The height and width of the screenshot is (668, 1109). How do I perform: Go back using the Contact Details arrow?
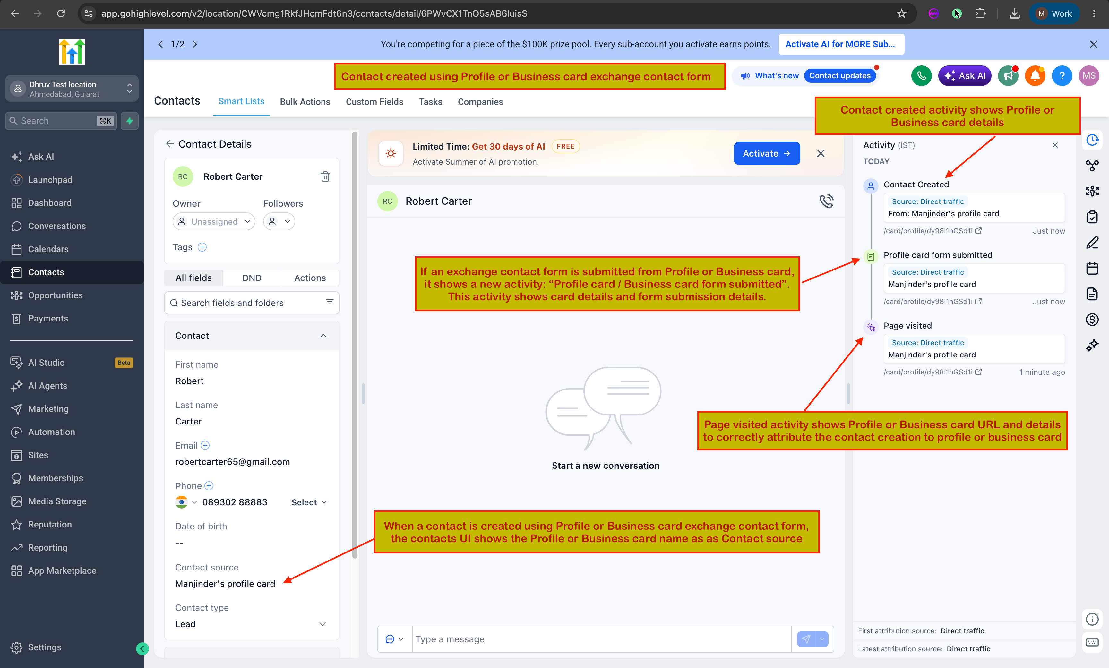[x=170, y=144]
